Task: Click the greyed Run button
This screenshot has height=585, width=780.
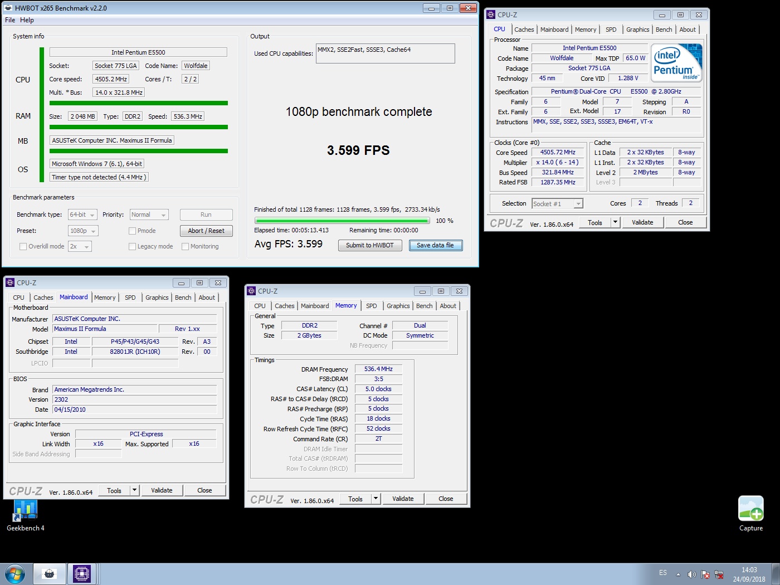Action: tap(206, 214)
